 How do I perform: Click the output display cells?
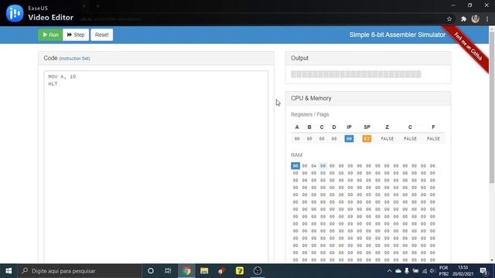point(356,74)
